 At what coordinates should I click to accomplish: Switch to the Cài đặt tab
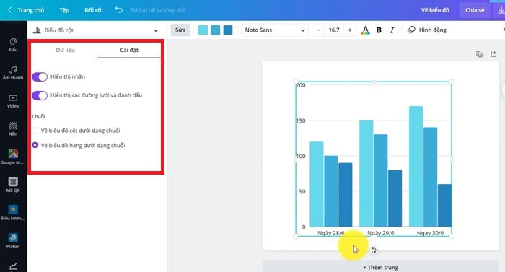coord(129,50)
